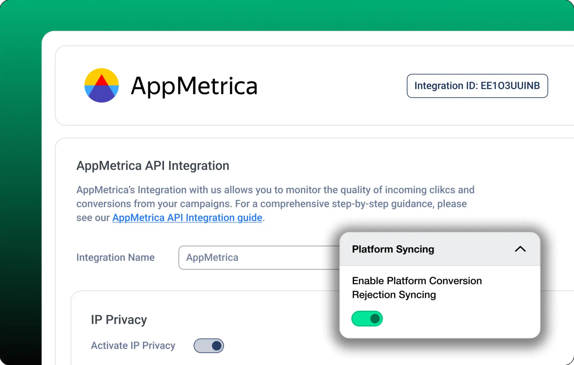Click the AppMetrica wordmark text
Screen dimensions: 574x365
point(194,86)
